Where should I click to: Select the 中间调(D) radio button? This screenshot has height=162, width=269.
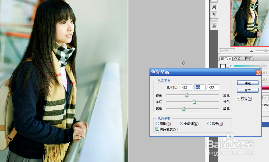[x=181, y=124]
